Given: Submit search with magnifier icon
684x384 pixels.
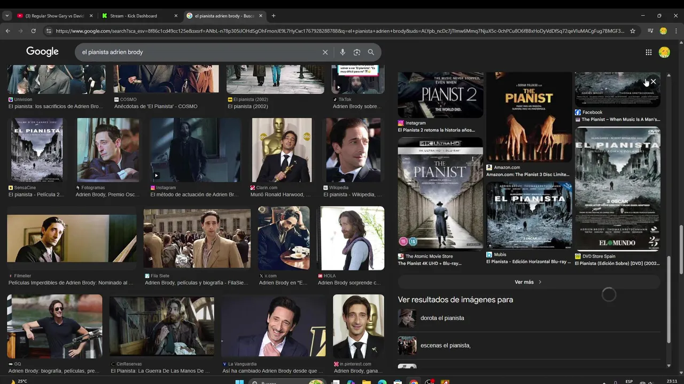Looking at the screenshot, I should pyautogui.click(x=371, y=52).
